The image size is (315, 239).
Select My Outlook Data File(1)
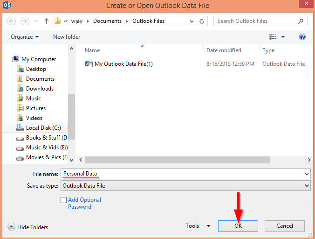click(123, 64)
